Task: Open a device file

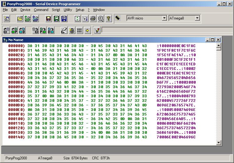Action: pyautogui.click(x=20, y=19)
